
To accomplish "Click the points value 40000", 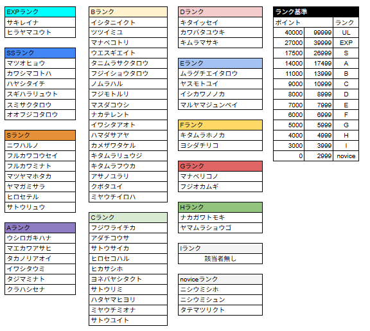I will tap(289, 33).
